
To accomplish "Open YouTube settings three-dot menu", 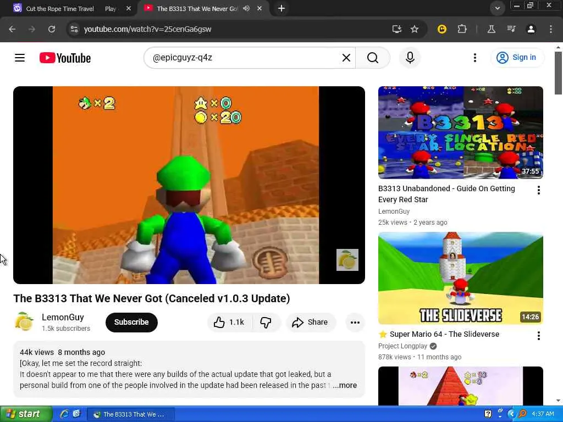I will pos(475,58).
